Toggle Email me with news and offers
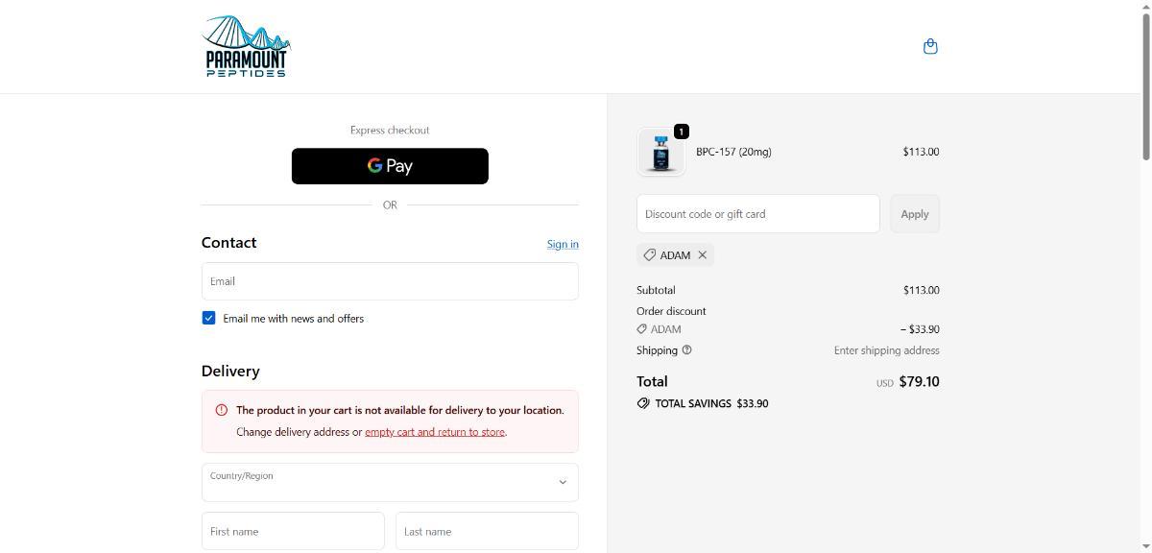Image resolution: width=1152 pixels, height=553 pixels. click(x=208, y=318)
